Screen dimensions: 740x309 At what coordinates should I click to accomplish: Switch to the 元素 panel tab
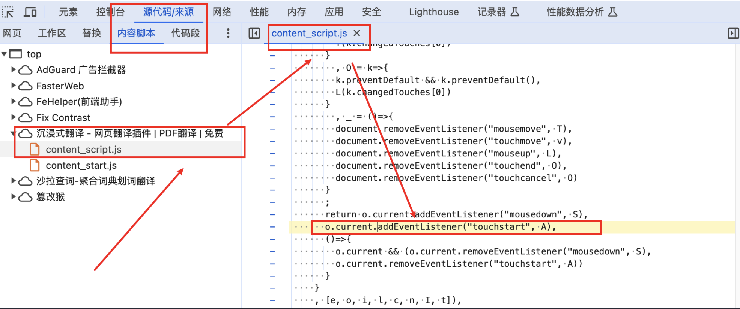(x=68, y=12)
